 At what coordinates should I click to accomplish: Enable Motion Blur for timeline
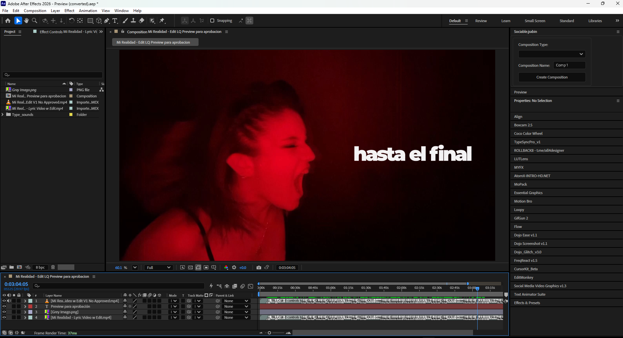pos(243,286)
